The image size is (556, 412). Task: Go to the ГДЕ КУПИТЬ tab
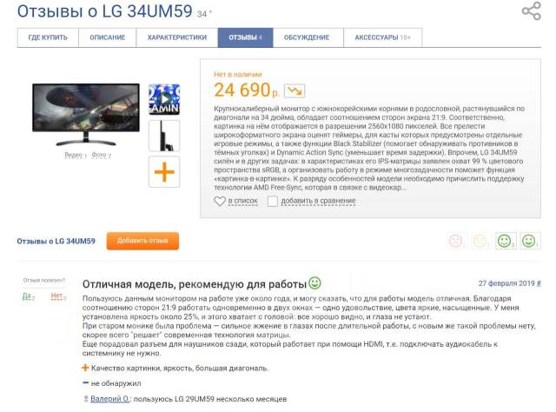click(x=48, y=37)
